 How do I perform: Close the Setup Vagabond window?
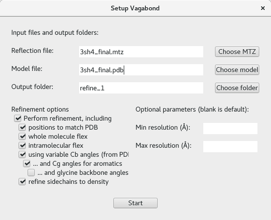[x=263, y=8]
